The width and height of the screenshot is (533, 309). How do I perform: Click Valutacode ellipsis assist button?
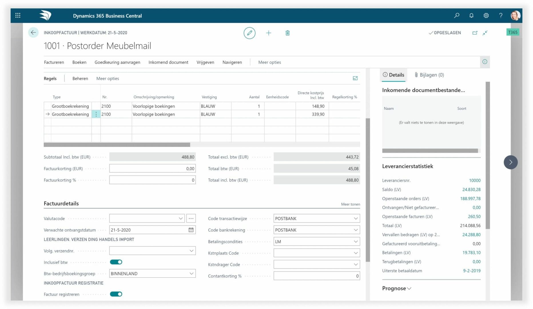191,219
